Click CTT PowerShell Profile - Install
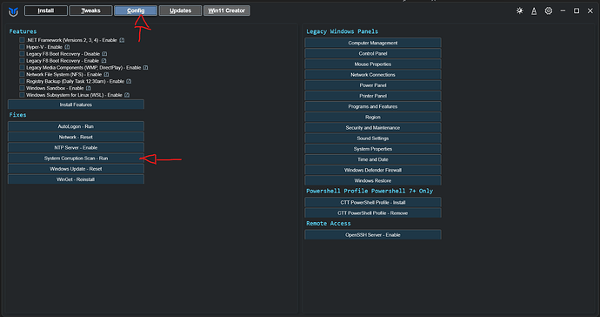 pyautogui.click(x=373, y=202)
